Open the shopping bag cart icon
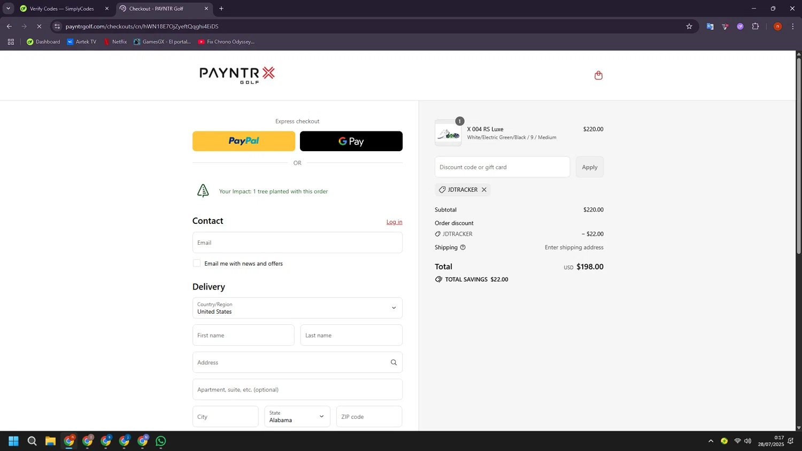 pos(598,75)
